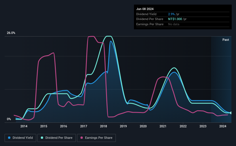The image size is (236, 146).
Task: Click the teal Dividend Per Share legend dot
Action: pos(42,138)
